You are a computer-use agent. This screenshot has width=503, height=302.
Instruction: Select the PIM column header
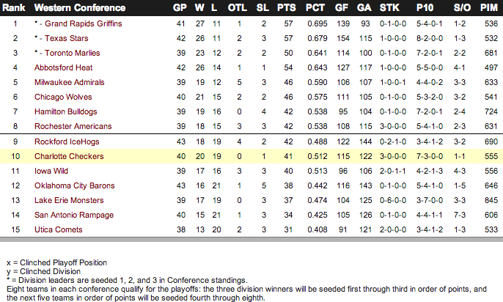pyautogui.click(x=488, y=7)
